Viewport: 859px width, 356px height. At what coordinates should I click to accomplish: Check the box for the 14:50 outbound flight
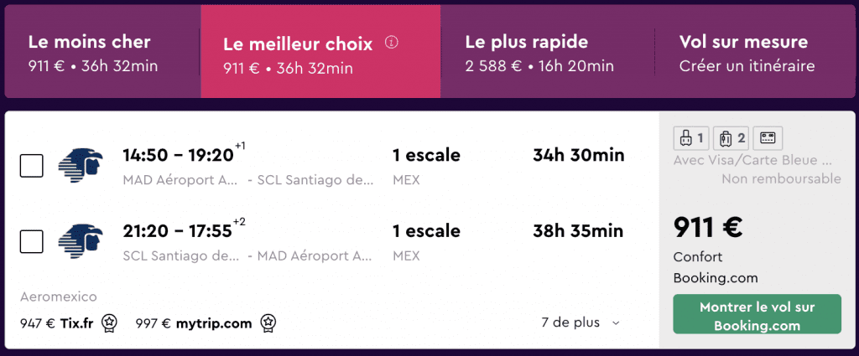(x=31, y=166)
